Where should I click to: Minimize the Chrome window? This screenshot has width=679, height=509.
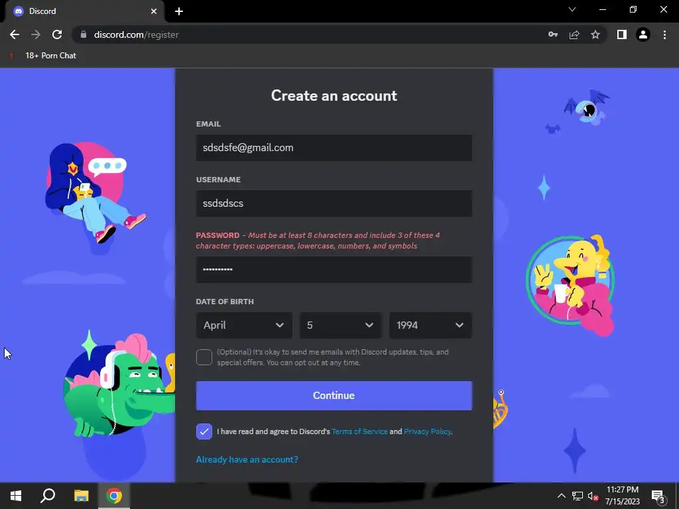603,9
